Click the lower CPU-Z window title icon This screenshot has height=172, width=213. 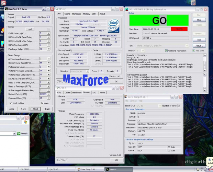click(x=57, y=88)
